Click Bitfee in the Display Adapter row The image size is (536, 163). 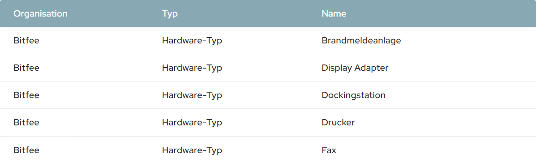26,68
